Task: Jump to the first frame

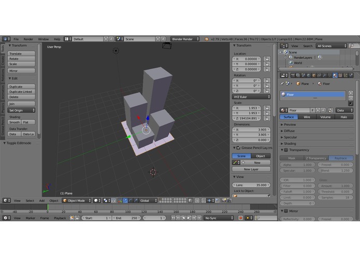Action: [173, 218]
